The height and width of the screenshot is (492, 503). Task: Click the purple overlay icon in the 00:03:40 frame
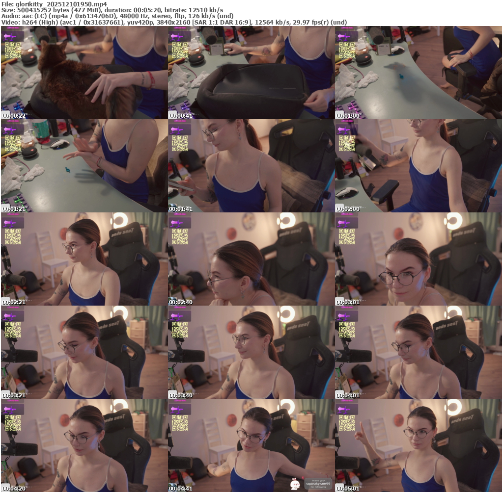point(179,317)
